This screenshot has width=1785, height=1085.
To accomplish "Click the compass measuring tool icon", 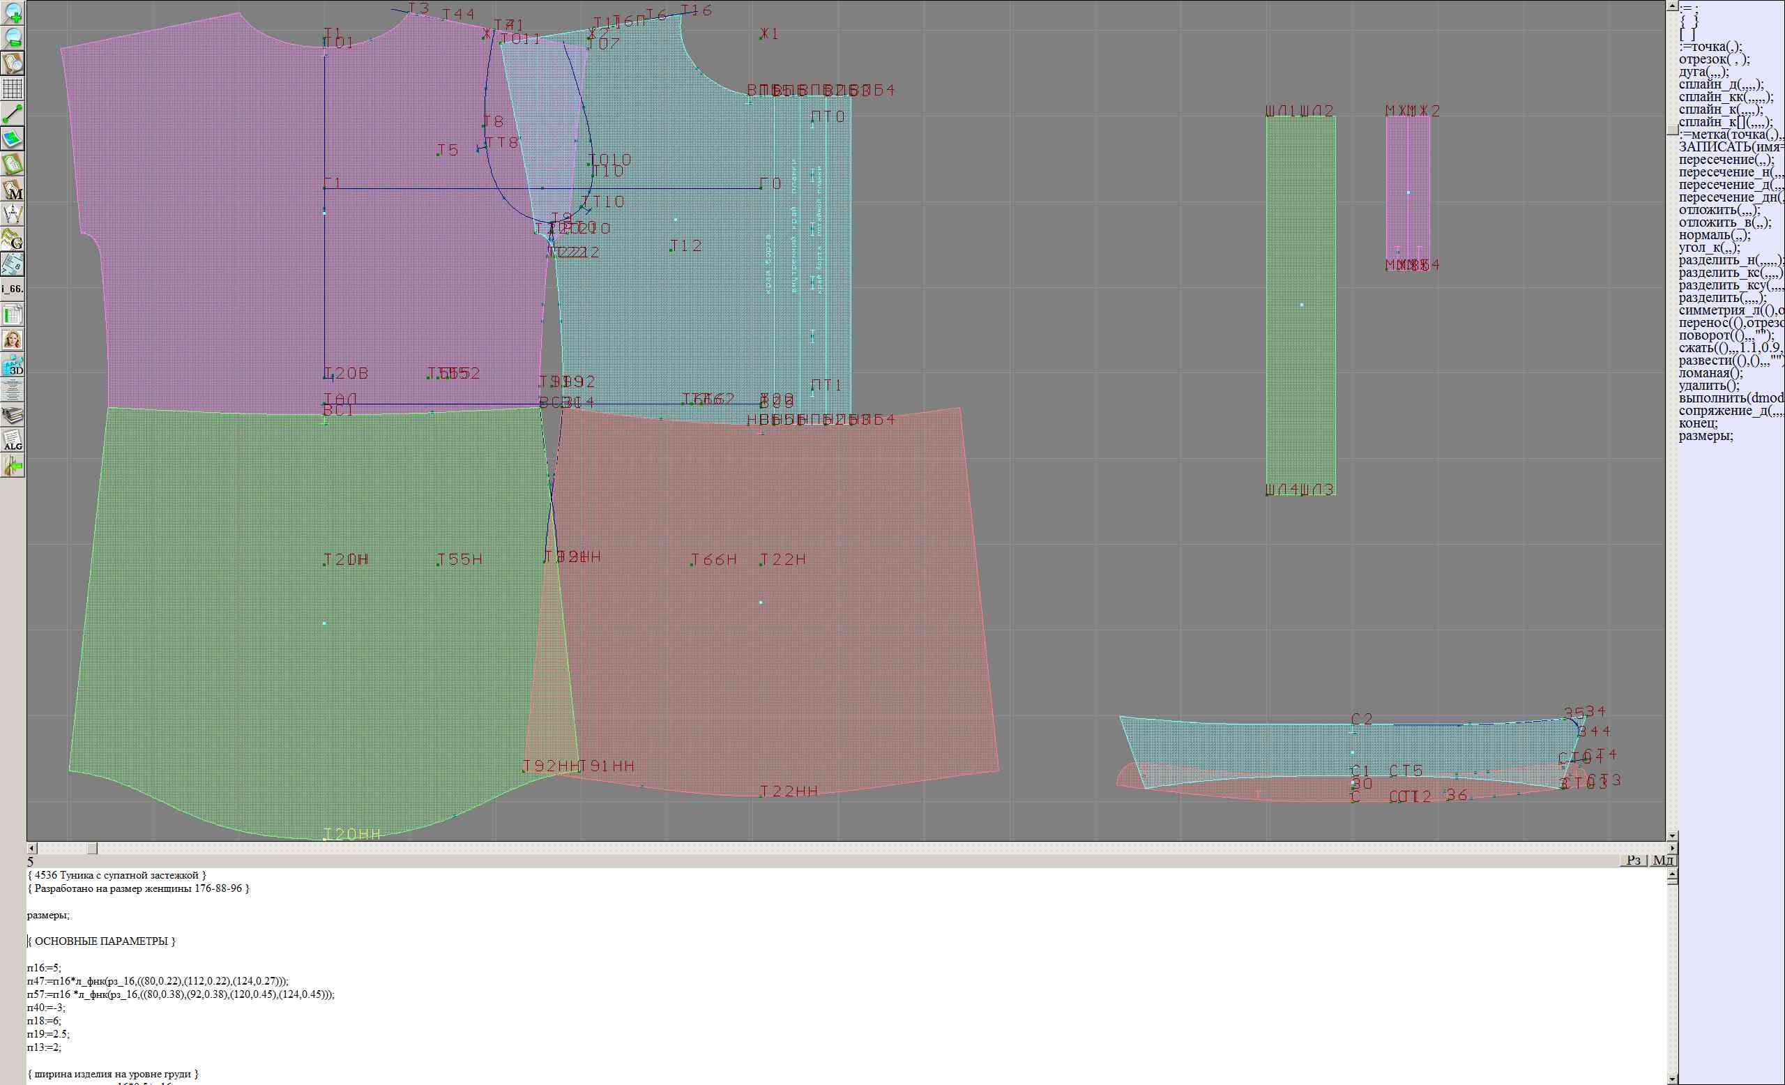I will point(13,214).
